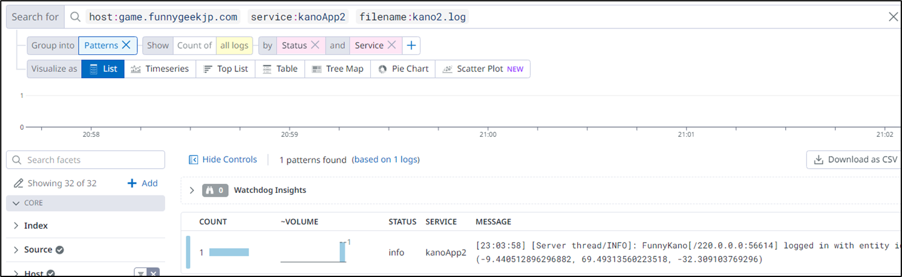Screen dimensions: 902x277
Task: Click the Status group-by field
Action: [x=294, y=45]
